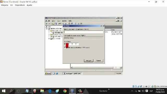Click the horizontal scrollbar right arrow
Viewport: 167px width, 94px height.
tap(121, 68)
